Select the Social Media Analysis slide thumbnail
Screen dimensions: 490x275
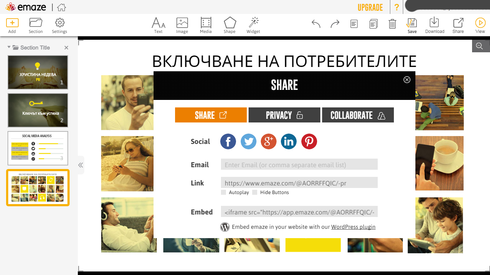click(x=38, y=148)
